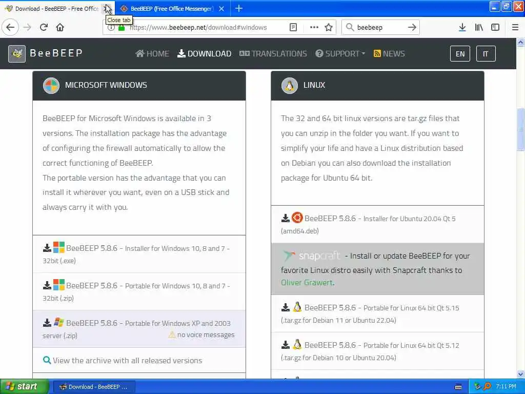The width and height of the screenshot is (525, 394).
Task: Show the browser sidebar
Action: point(495,27)
